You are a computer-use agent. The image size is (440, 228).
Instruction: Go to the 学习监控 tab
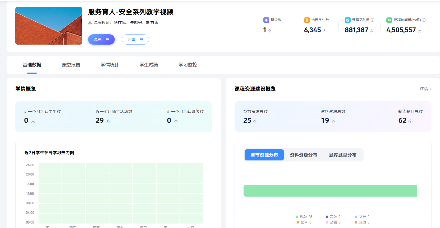pyautogui.click(x=188, y=65)
